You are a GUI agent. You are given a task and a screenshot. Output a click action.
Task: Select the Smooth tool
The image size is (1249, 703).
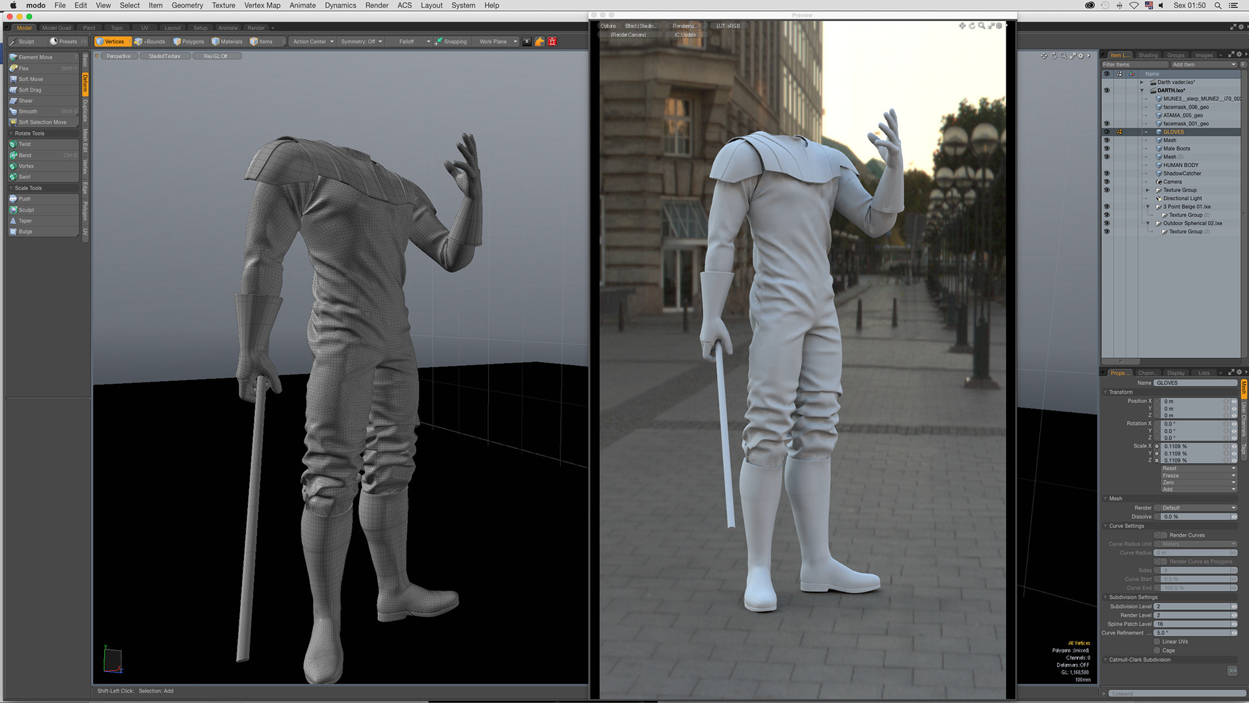tap(43, 111)
